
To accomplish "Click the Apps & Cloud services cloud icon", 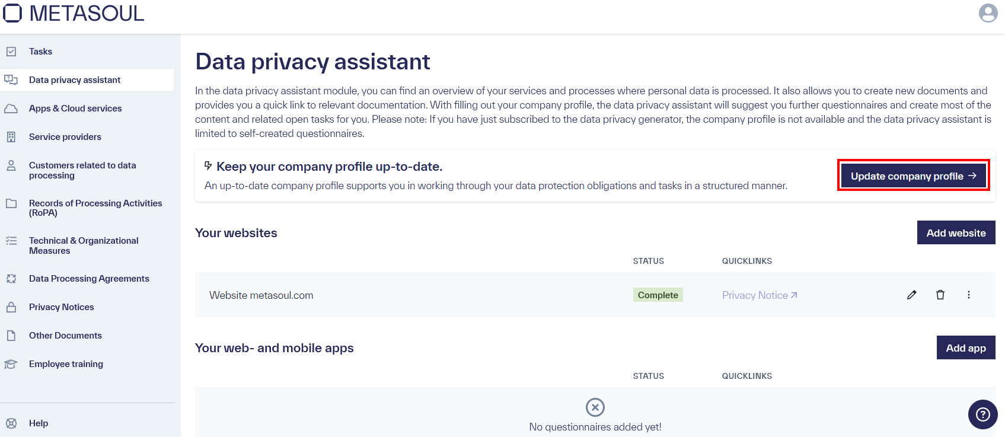I will 11,109.
